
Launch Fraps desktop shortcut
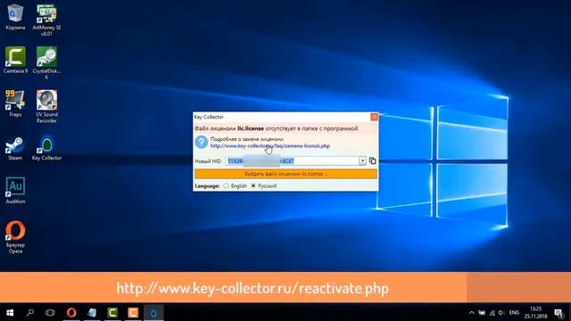[15, 103]
